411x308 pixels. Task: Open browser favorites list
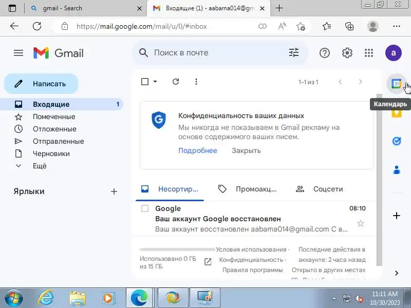(x=327, y=26)
